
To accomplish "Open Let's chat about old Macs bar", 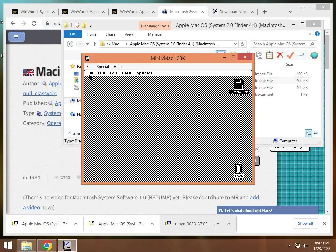I will click(267, 210).
